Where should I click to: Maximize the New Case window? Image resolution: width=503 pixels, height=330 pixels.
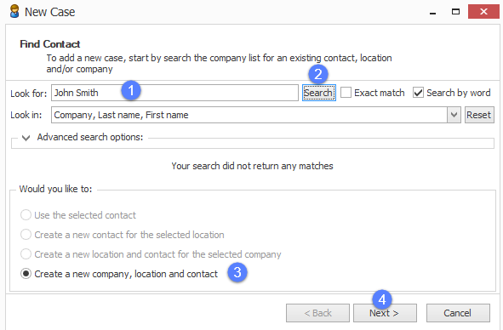click(455, 12)
